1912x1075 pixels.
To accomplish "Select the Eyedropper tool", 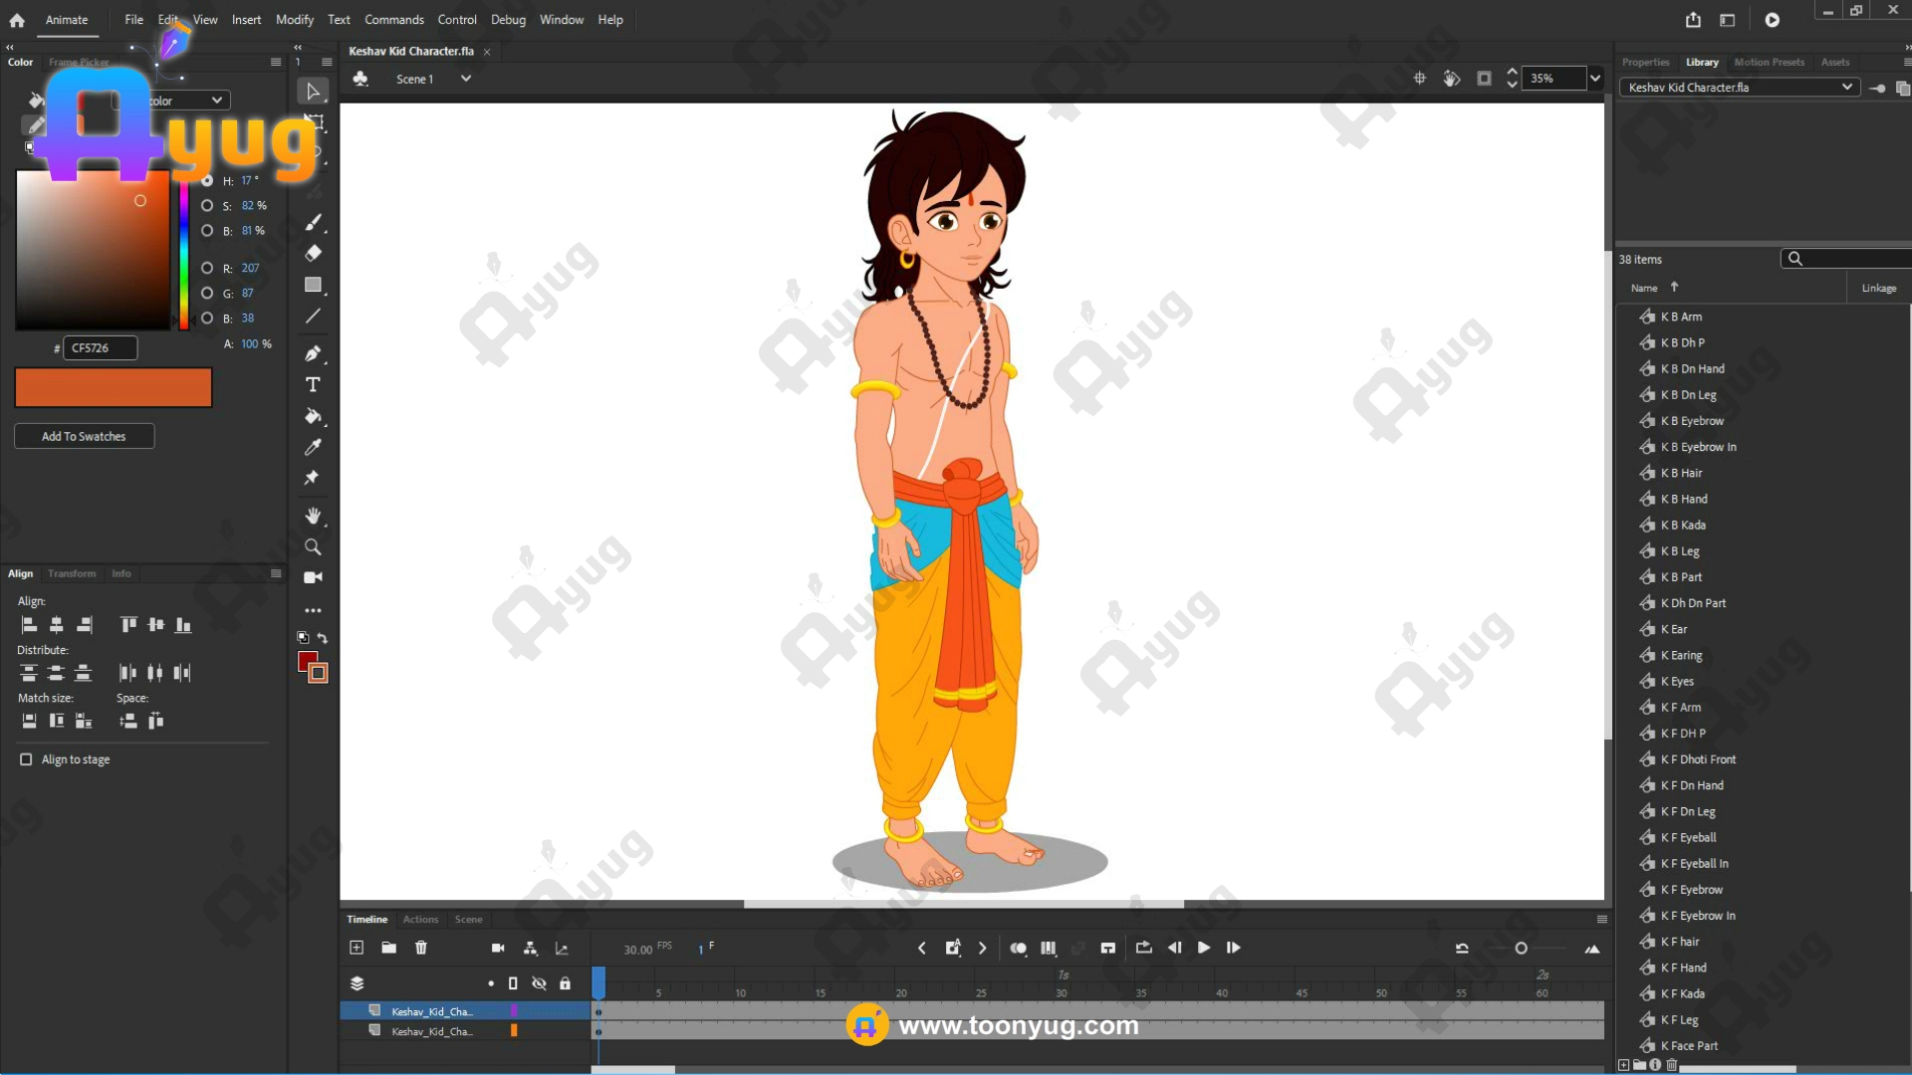I will point(313,447).
